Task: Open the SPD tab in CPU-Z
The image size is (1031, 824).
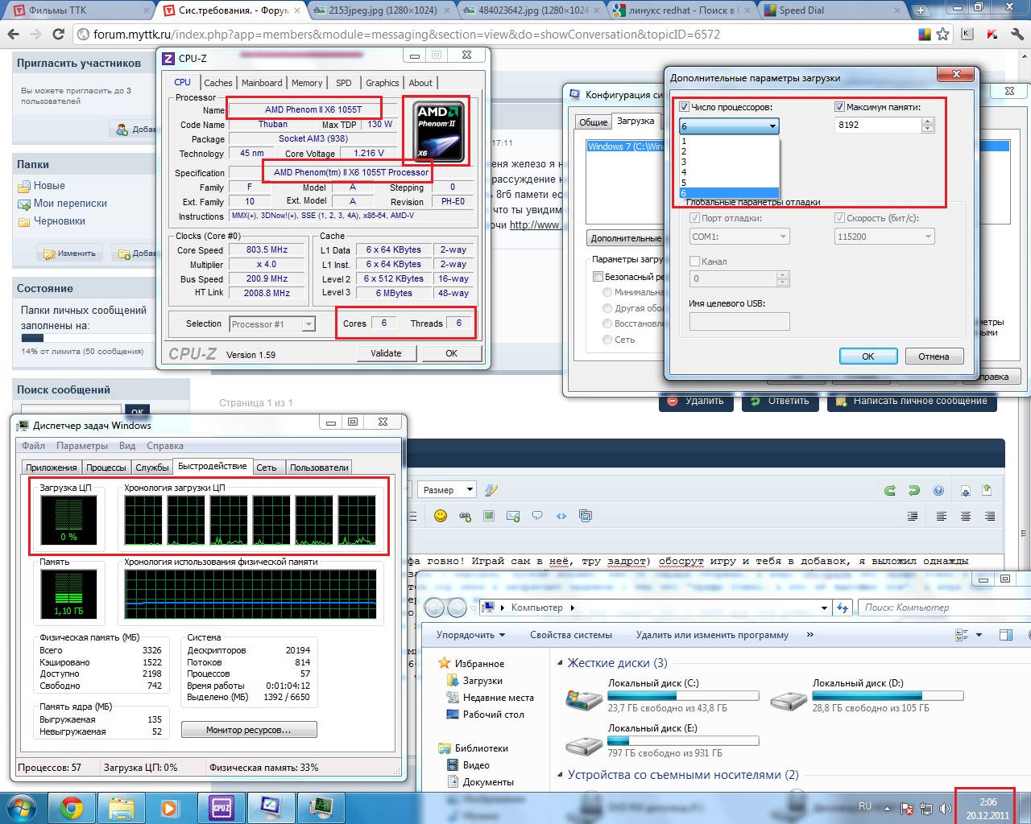Action: (x=344, y=83)
